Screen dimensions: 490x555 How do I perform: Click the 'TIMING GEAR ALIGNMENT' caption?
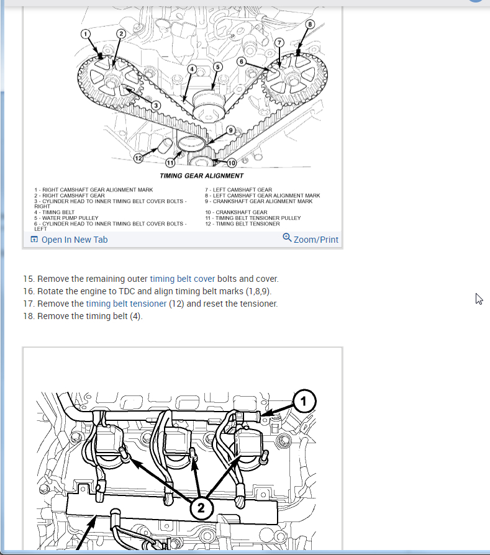[201, 176]
